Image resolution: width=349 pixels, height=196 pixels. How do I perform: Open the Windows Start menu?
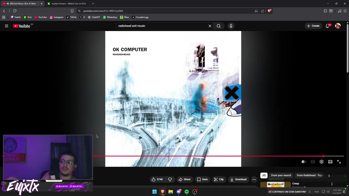[155, 192]
